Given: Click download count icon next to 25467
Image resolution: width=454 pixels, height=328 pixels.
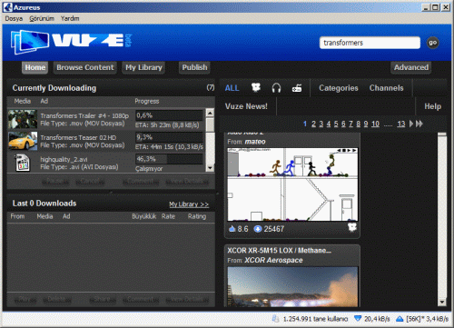Looking at the screenshot, I should pos(258,229).
